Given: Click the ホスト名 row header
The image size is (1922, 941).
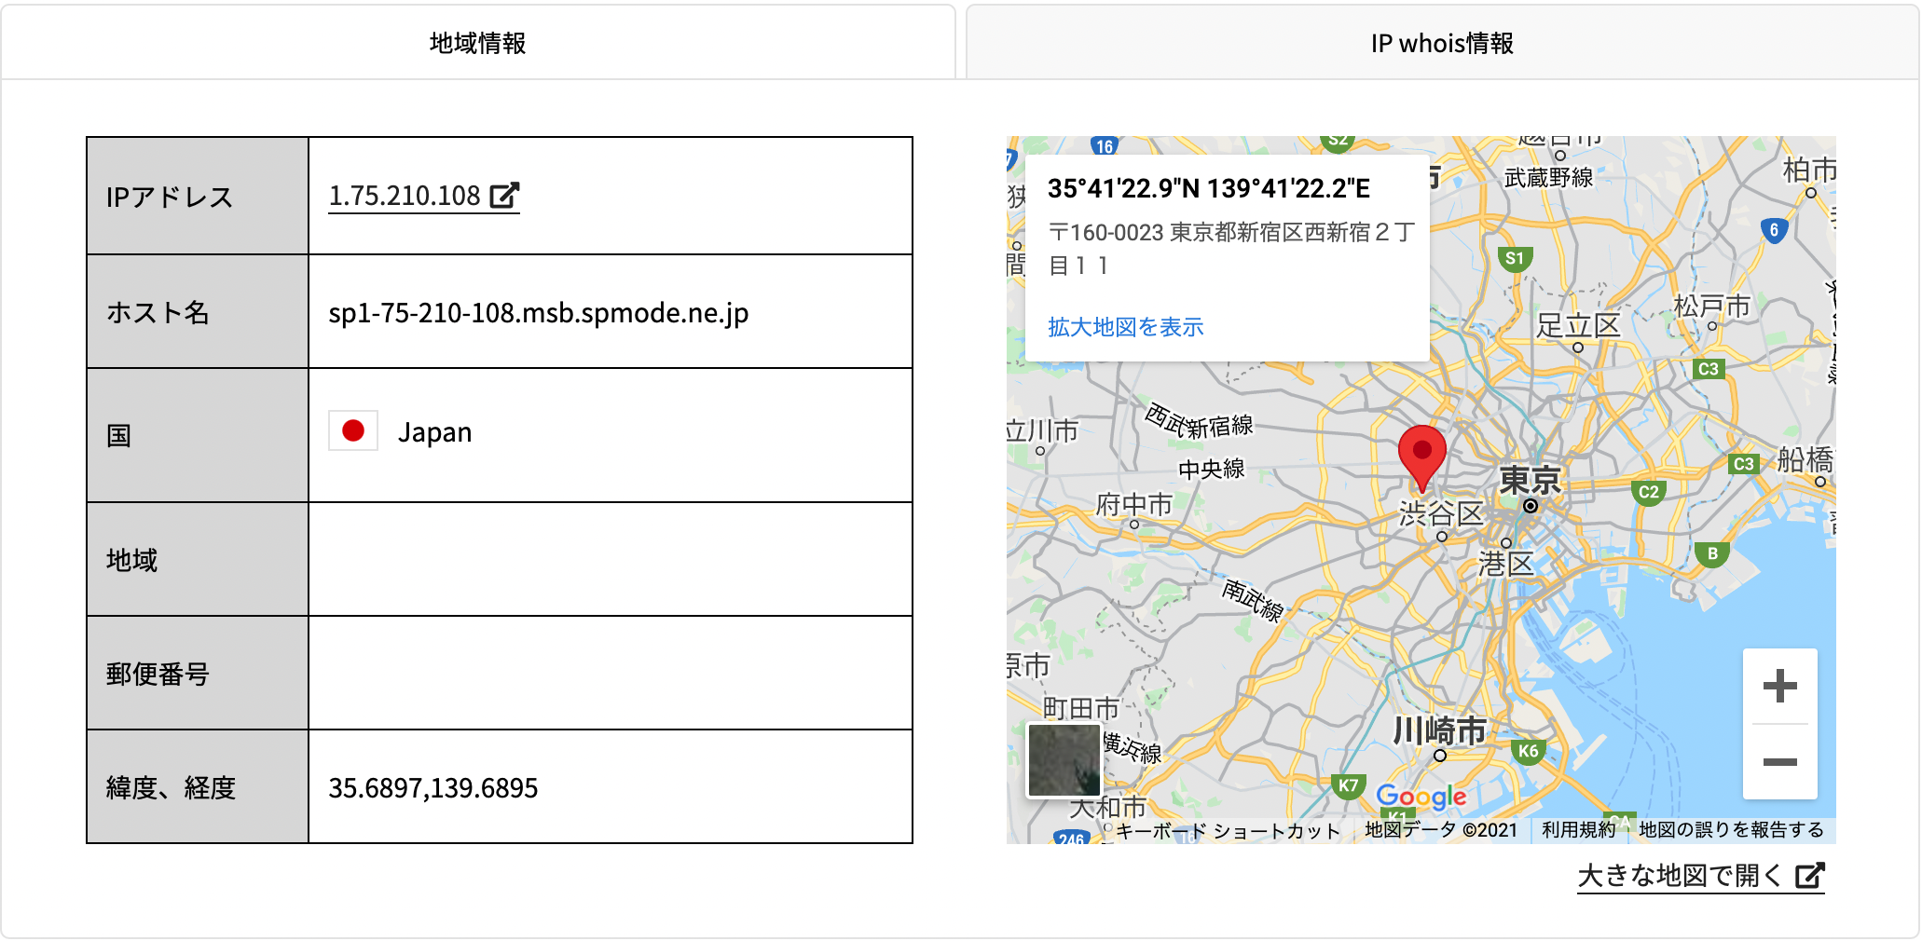Looking at the screenshot, I should pyautogui.click(x=198, y=312).
